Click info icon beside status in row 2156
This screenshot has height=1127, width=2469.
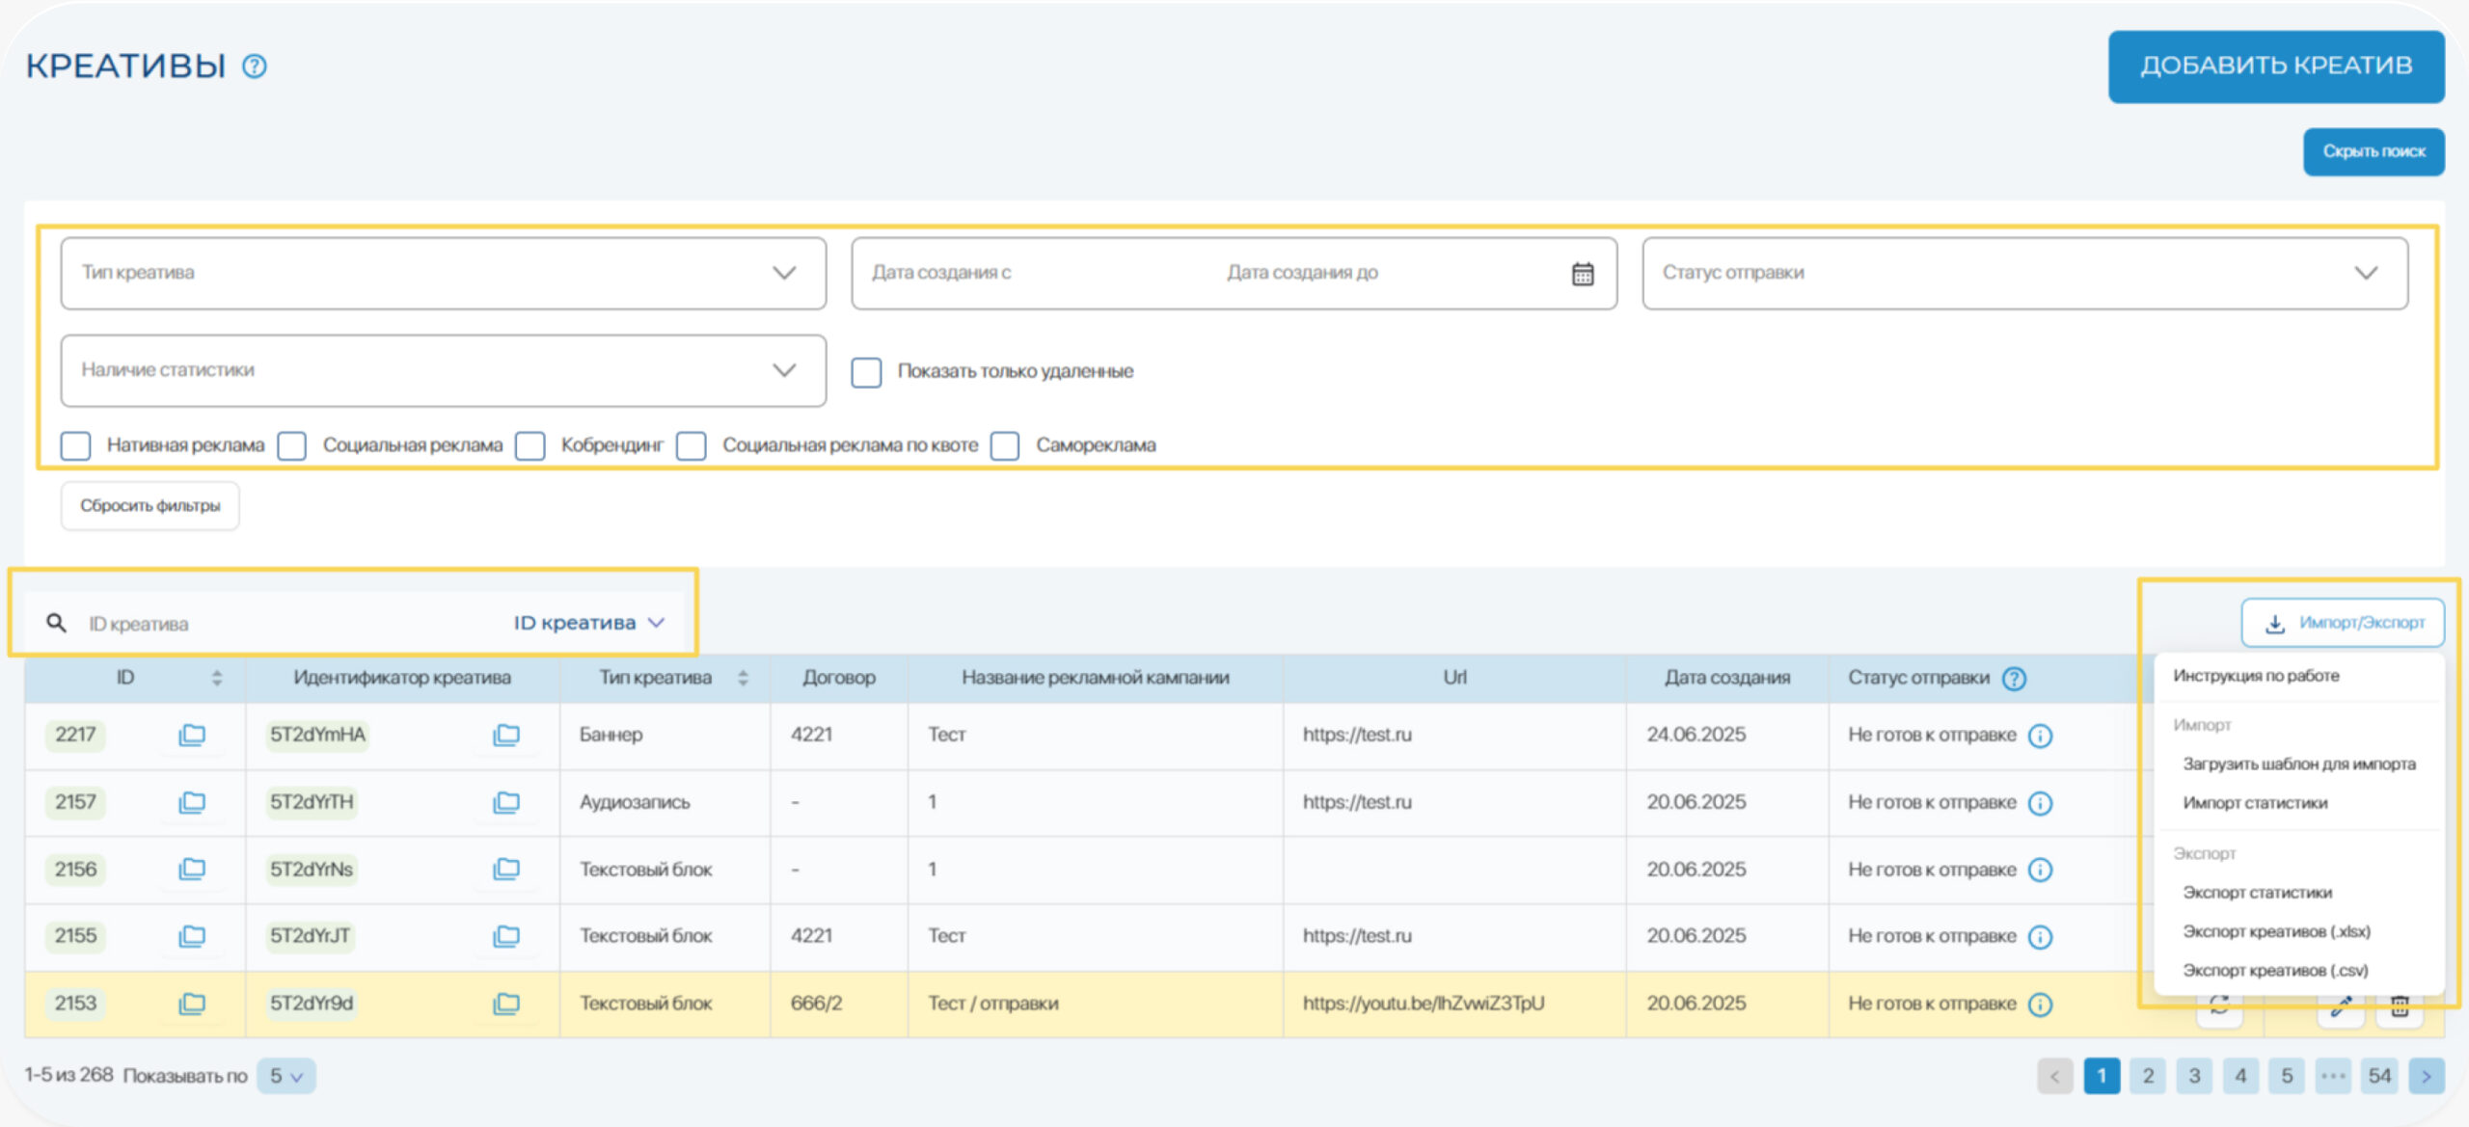click(x=2040, y=870)
